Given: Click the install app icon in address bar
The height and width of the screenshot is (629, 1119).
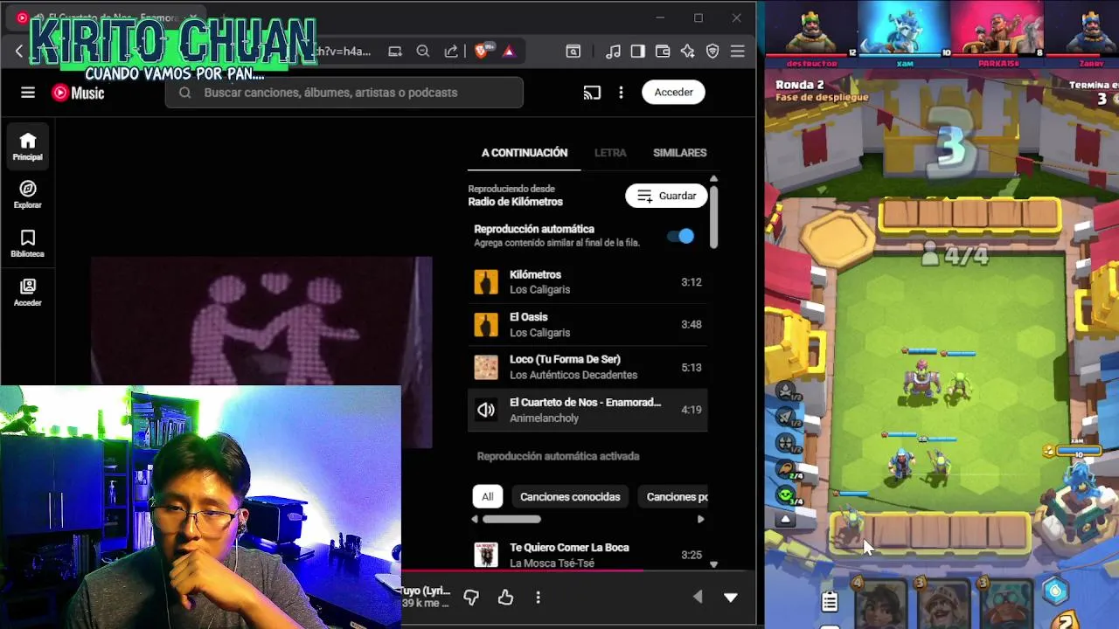Looking at the screenshot, I should (x=395, y=52).
